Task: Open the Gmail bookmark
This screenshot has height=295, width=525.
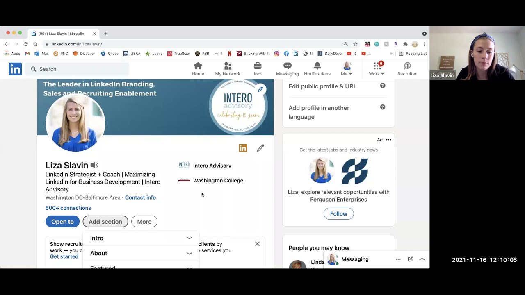Action: coord(27,54)
